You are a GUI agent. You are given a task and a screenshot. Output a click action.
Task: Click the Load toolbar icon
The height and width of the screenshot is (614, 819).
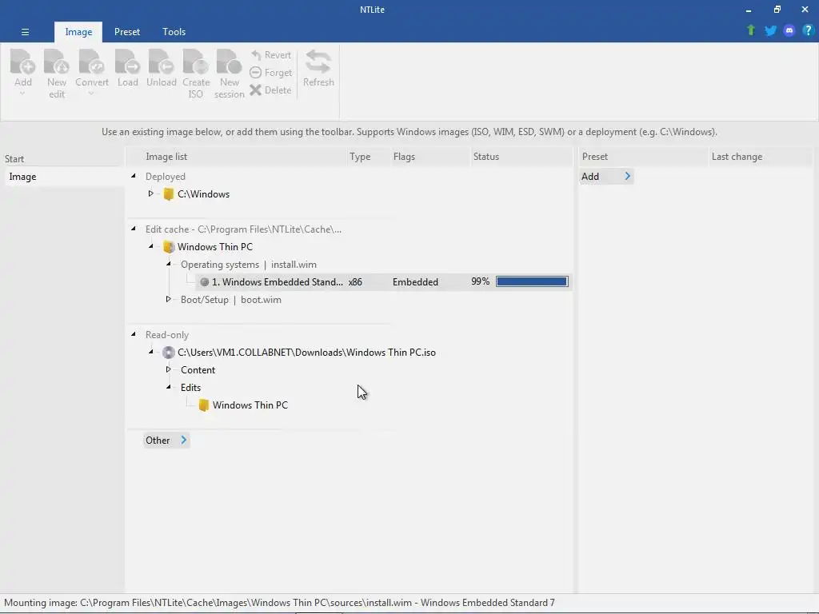point(127,62)
